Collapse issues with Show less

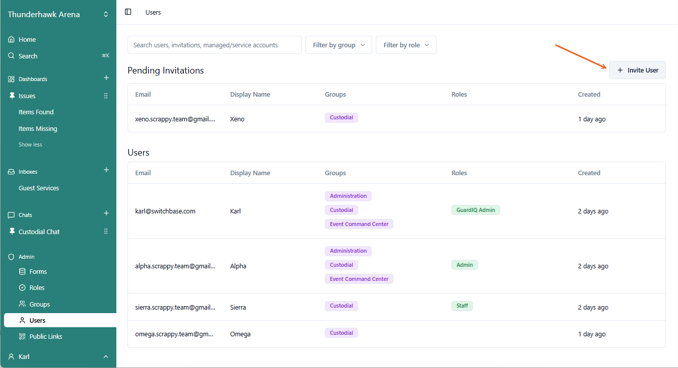coord(30,144)
